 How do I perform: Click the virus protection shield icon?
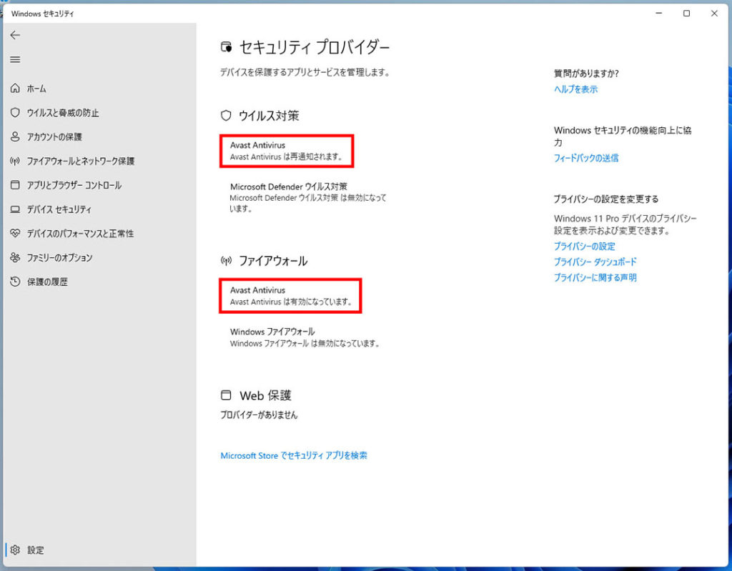(x=15, y=113)
